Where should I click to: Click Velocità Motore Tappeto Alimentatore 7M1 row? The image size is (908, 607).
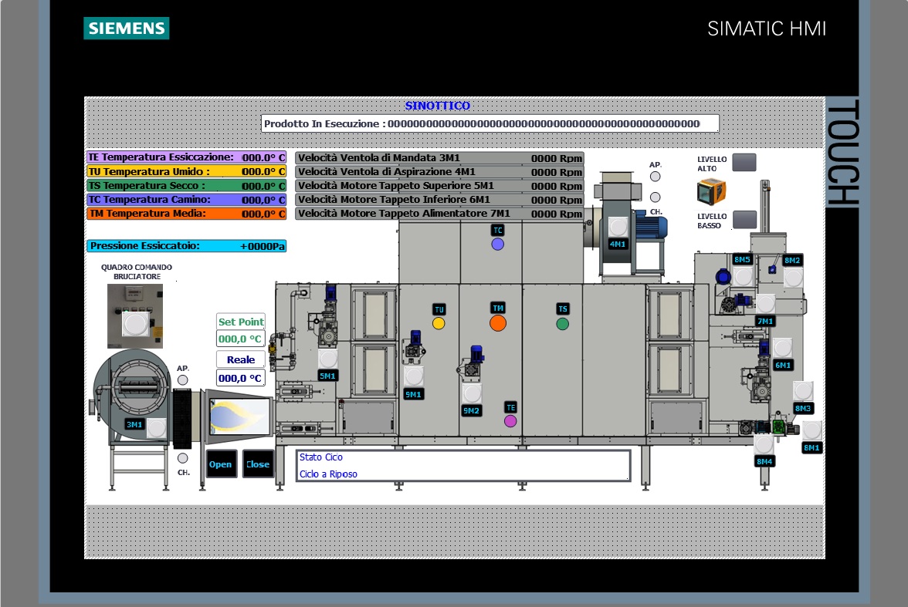pos(439,214)
